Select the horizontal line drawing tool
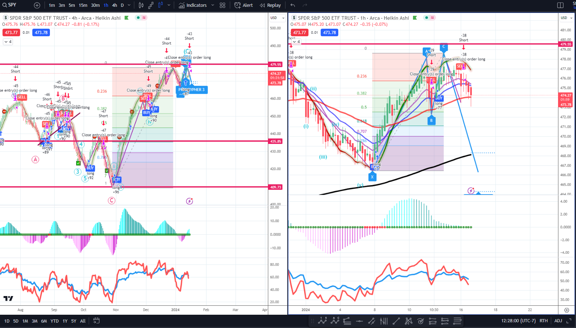This screenshot has width=576, height=328. point(359,321)
